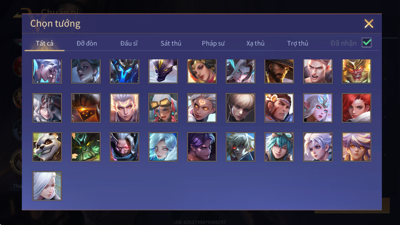Pick the golden monkey king hero
The height and width of the screenshot is (225, 400).
[x=356, y=71]
